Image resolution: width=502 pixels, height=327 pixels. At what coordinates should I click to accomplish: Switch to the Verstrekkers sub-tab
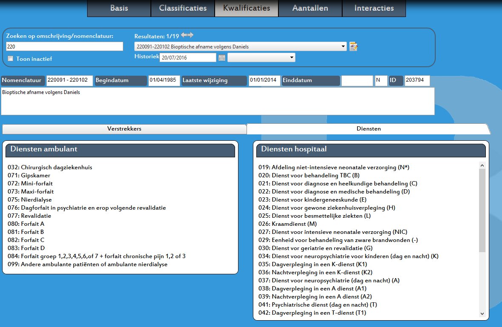point(124,129)
